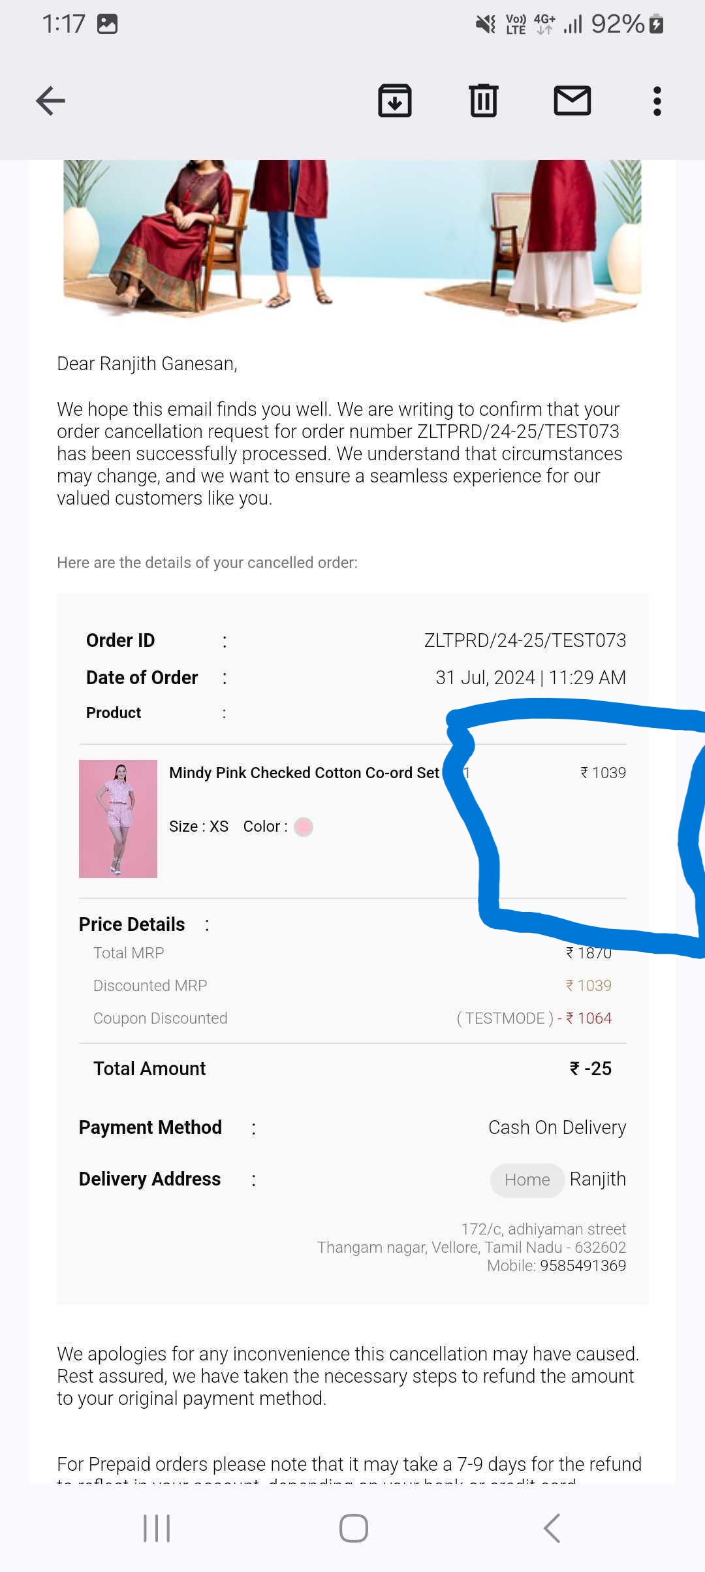Tap the Android recent apps button
Viewport: 705px width, 1572px height.
157,1528
